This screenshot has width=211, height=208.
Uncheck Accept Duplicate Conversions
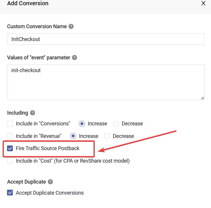[x=10, y=193]
